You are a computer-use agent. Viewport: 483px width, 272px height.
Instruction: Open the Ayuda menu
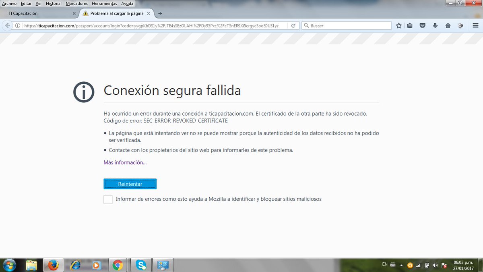pos(127,3)
